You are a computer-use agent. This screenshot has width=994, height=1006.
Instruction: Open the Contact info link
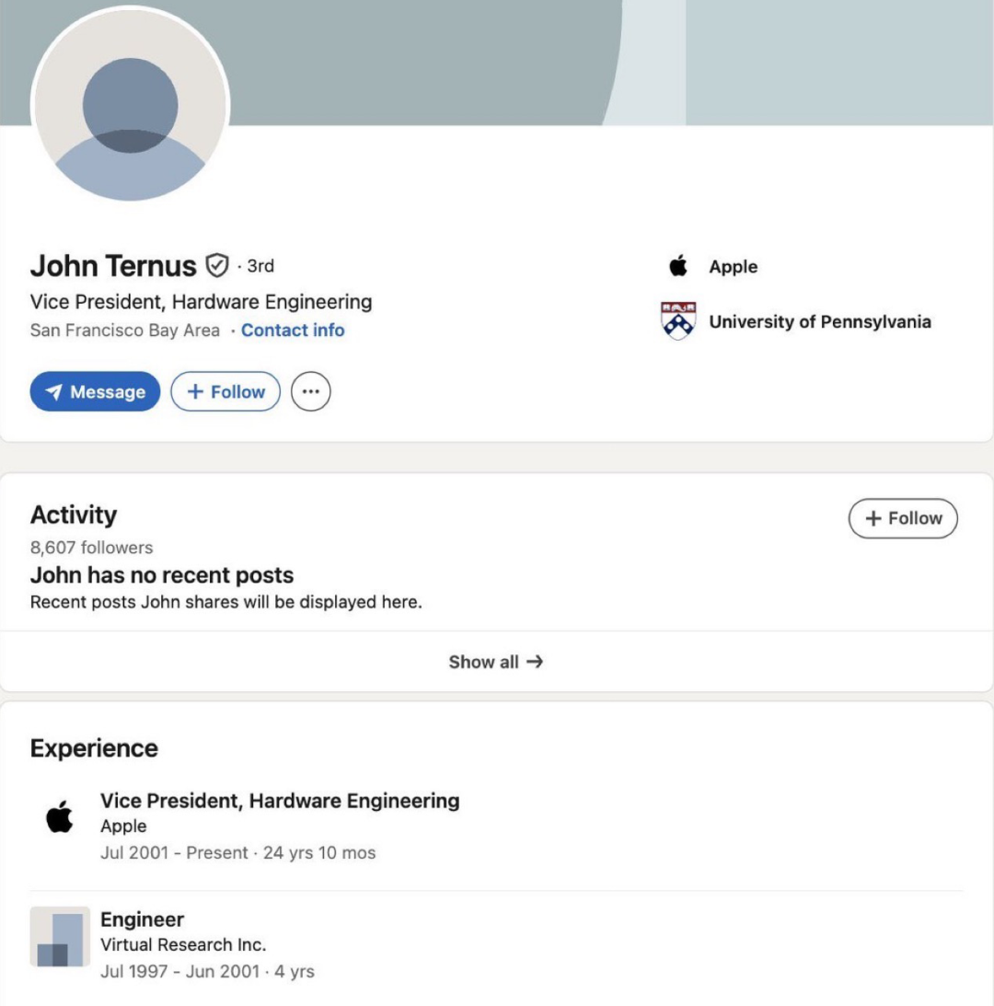tap(293, 330)
